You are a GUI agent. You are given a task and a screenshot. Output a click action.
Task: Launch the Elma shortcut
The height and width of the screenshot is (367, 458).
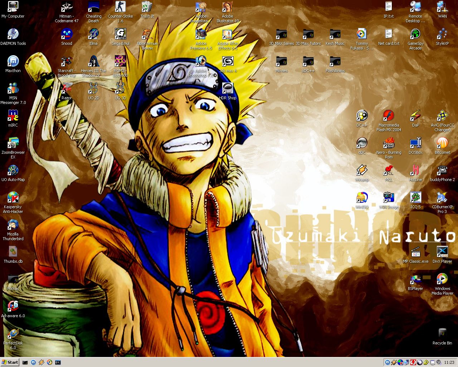(x=93, y=37)
